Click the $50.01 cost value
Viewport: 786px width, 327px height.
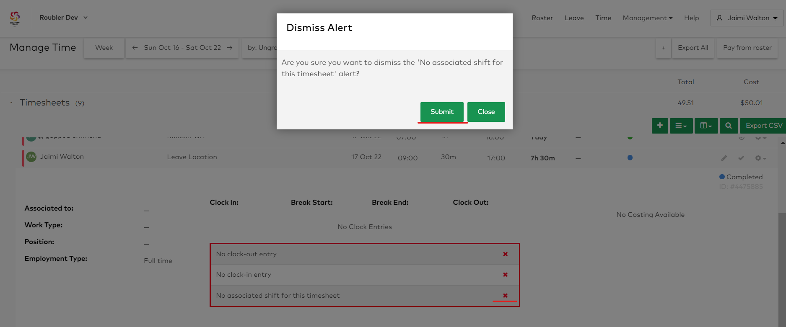pyautogui.click(x=752, y=103)
